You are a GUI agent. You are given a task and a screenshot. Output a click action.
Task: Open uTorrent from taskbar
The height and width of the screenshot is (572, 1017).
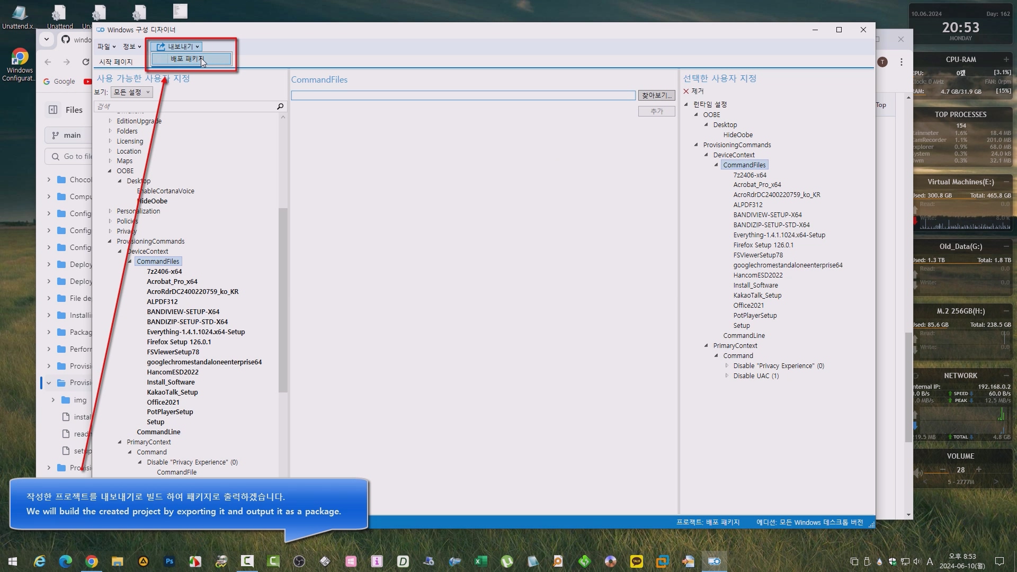(x=507, y=561)
